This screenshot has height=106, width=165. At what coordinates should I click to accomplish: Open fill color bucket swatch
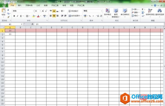point(34,16)
